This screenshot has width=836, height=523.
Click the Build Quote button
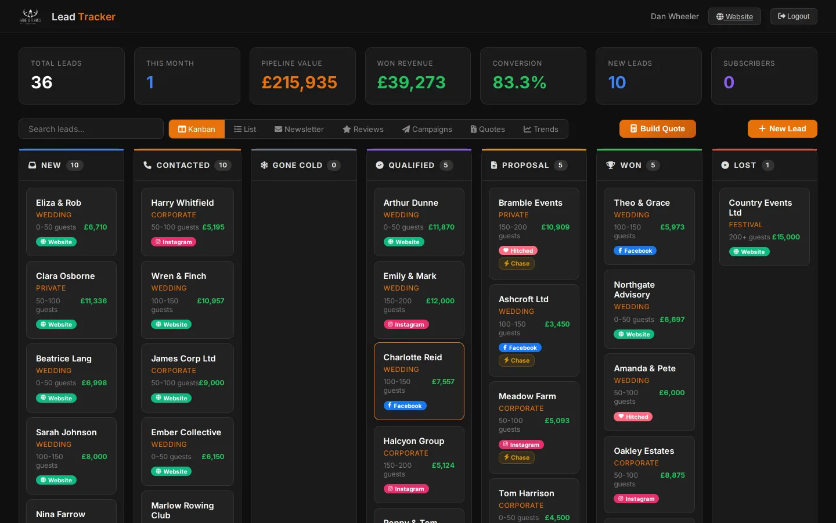(658, 129)
